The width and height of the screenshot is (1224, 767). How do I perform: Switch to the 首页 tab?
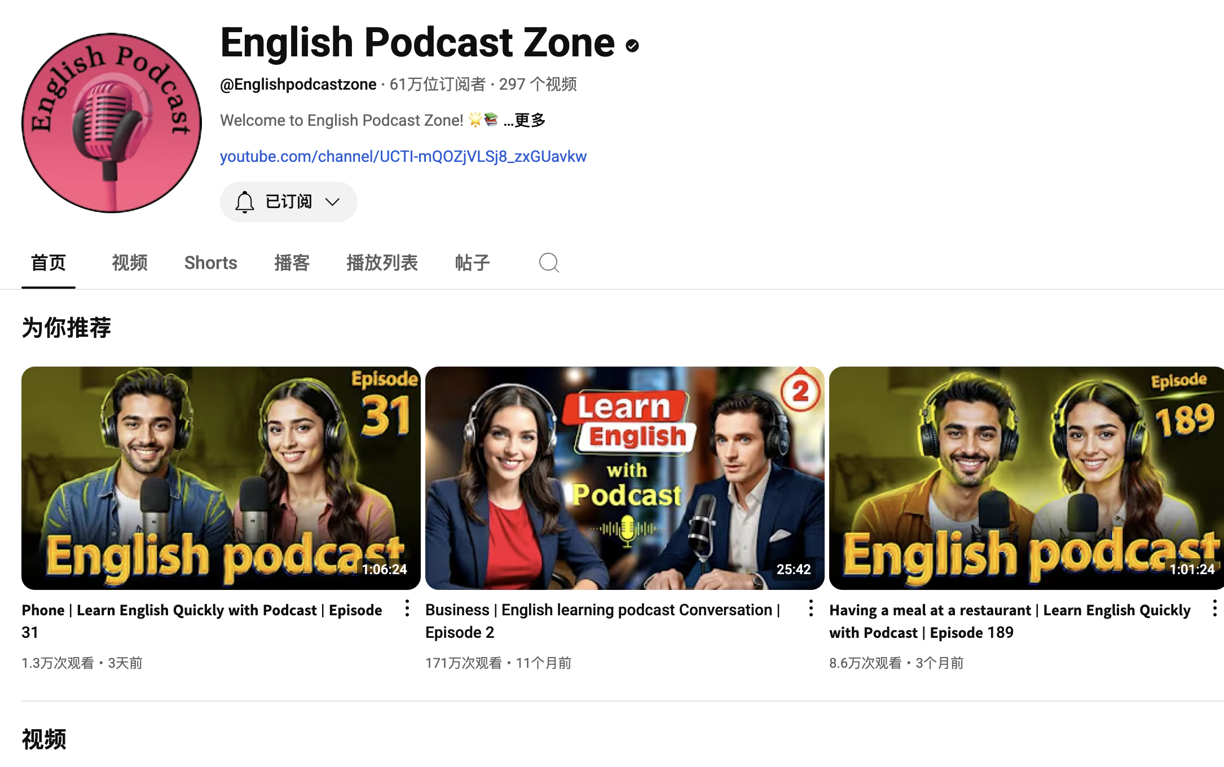click(49, 263)
